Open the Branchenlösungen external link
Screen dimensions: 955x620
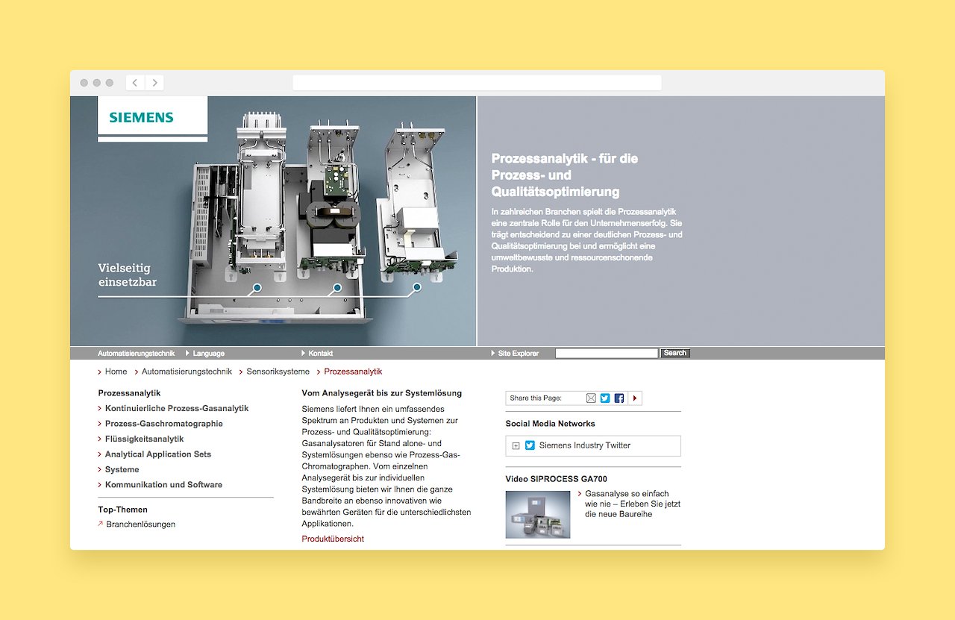tap(140, 525)
